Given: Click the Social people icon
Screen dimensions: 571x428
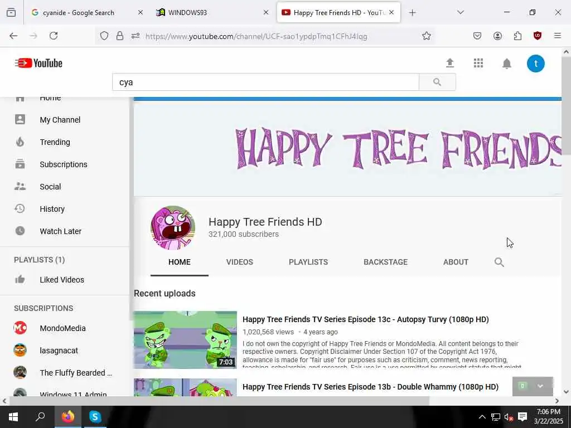Looking at the screenshot, I should point(20,186).
